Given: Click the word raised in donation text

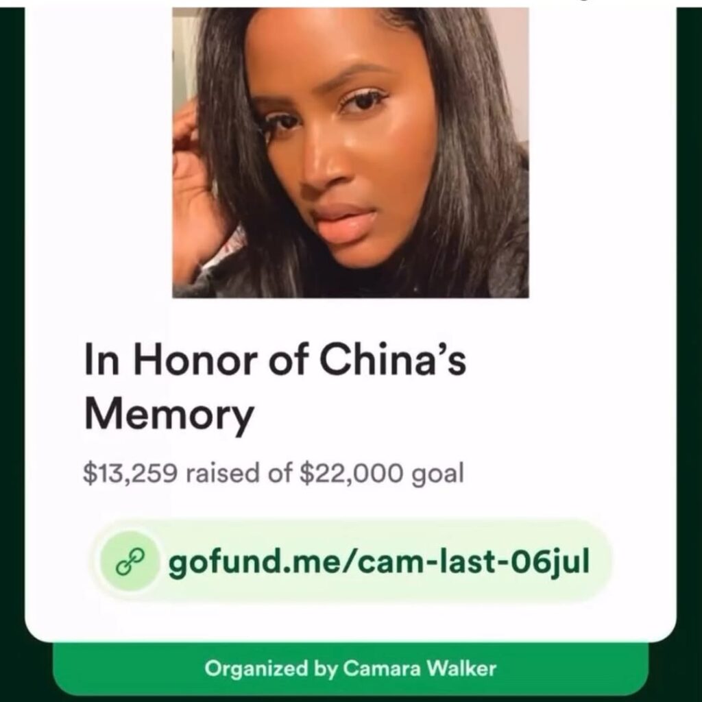Looking at the screenshot, I should tap(223, 474).
